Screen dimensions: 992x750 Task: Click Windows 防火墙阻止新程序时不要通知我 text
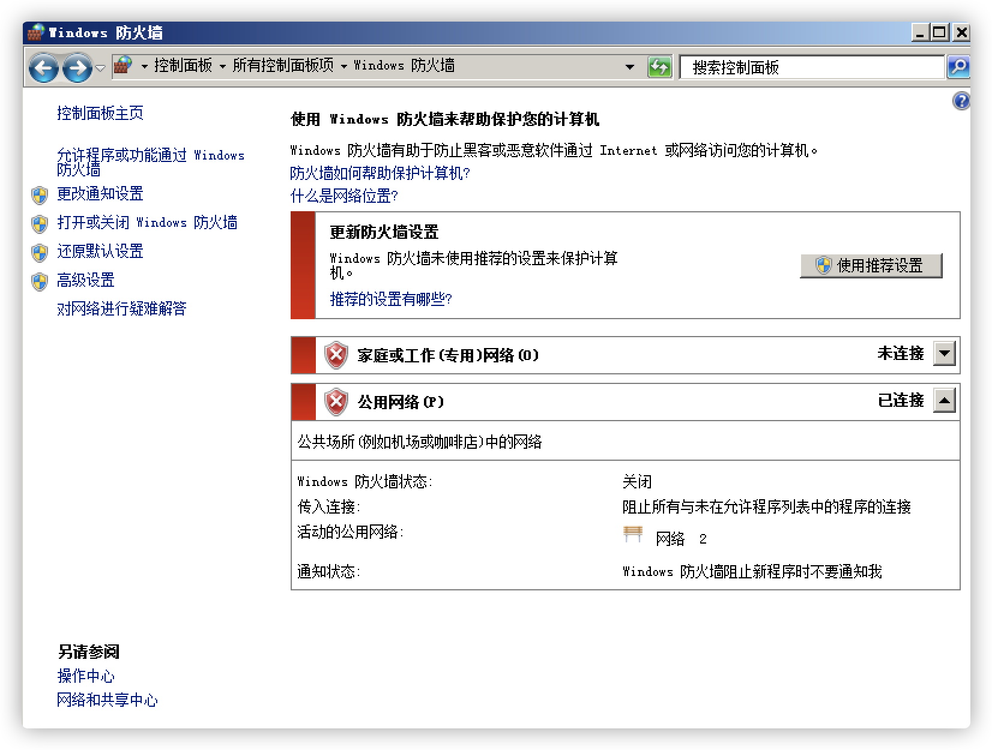[752, 572]
